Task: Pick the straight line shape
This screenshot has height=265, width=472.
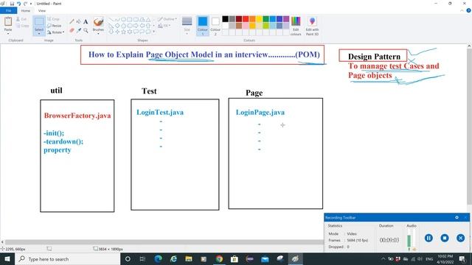Action: 111,20
